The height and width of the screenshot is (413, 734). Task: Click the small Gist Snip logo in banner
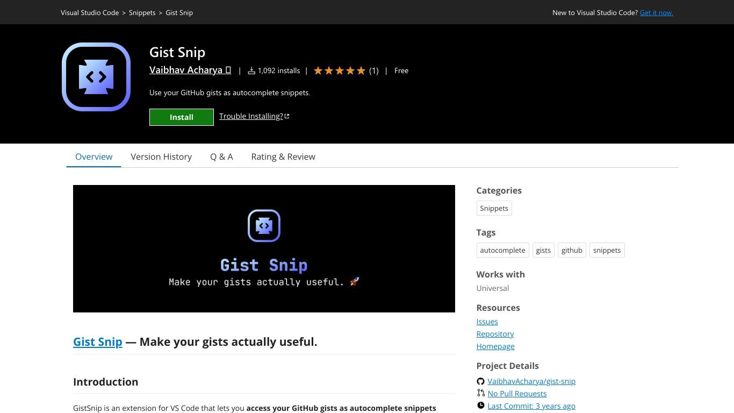[264, 226]
